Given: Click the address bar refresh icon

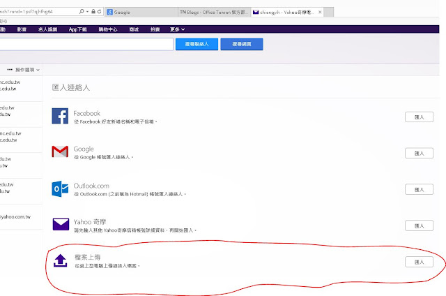Looking at the screenshot, I should point(99,11).
